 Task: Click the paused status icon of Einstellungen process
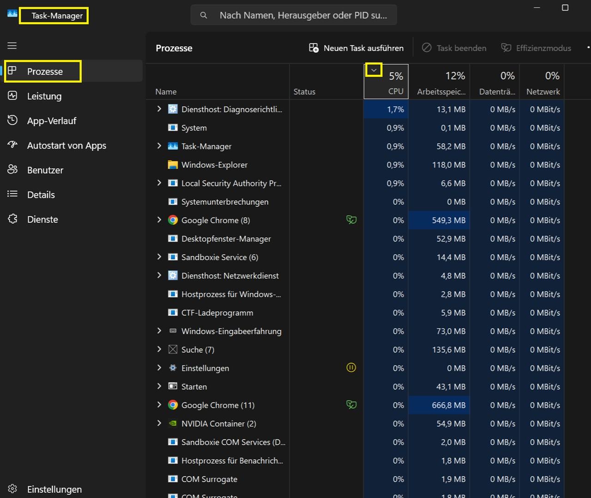pyautogui.click(x=351, y=368)
